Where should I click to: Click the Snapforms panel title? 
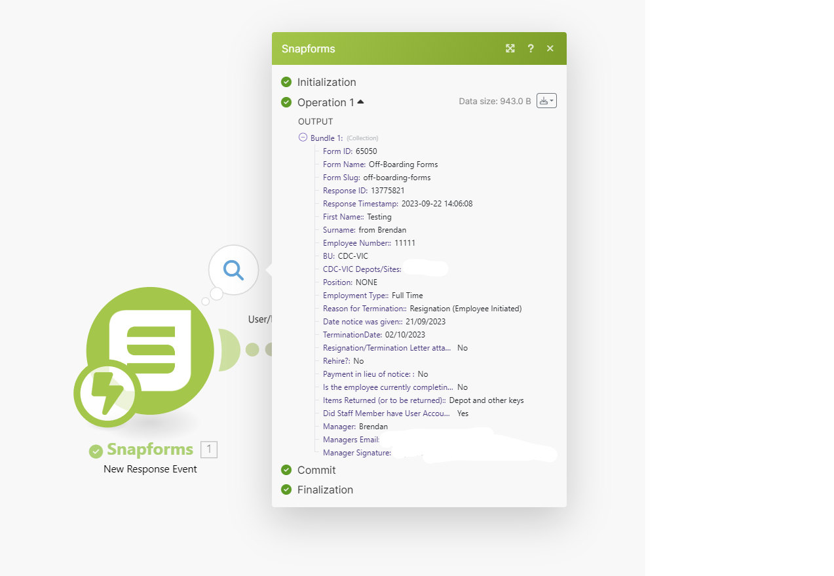point(309,48)
